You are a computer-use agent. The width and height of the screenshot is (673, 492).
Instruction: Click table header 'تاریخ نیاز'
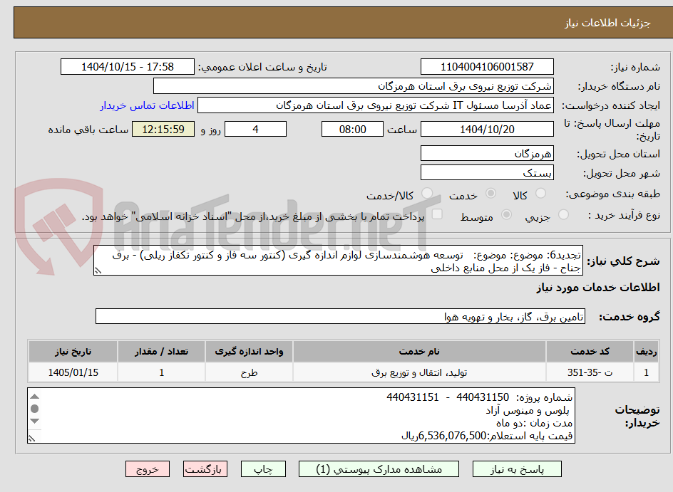point(73,352)
